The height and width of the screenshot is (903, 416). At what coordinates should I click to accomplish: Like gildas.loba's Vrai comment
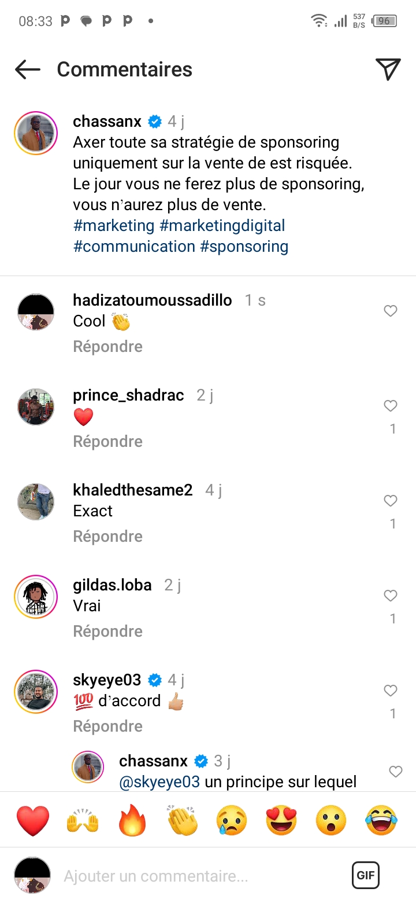click(391, 596)
